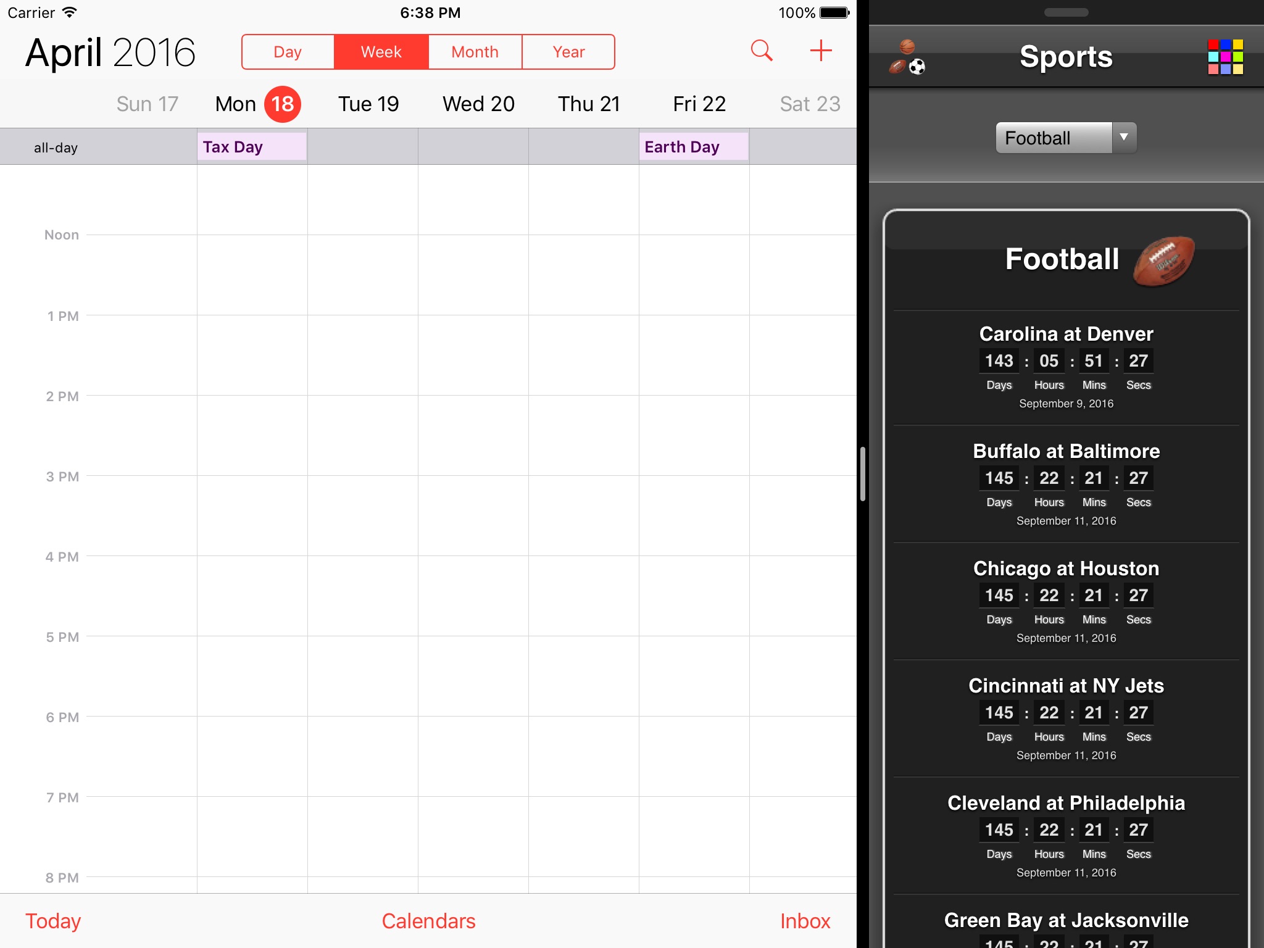The image size is (1264, 948).
Task: Select Tue 19 in week header
Action: click(x=368, y=104)
